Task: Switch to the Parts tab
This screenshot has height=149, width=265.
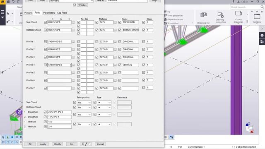Action: [x=37, y=13]
